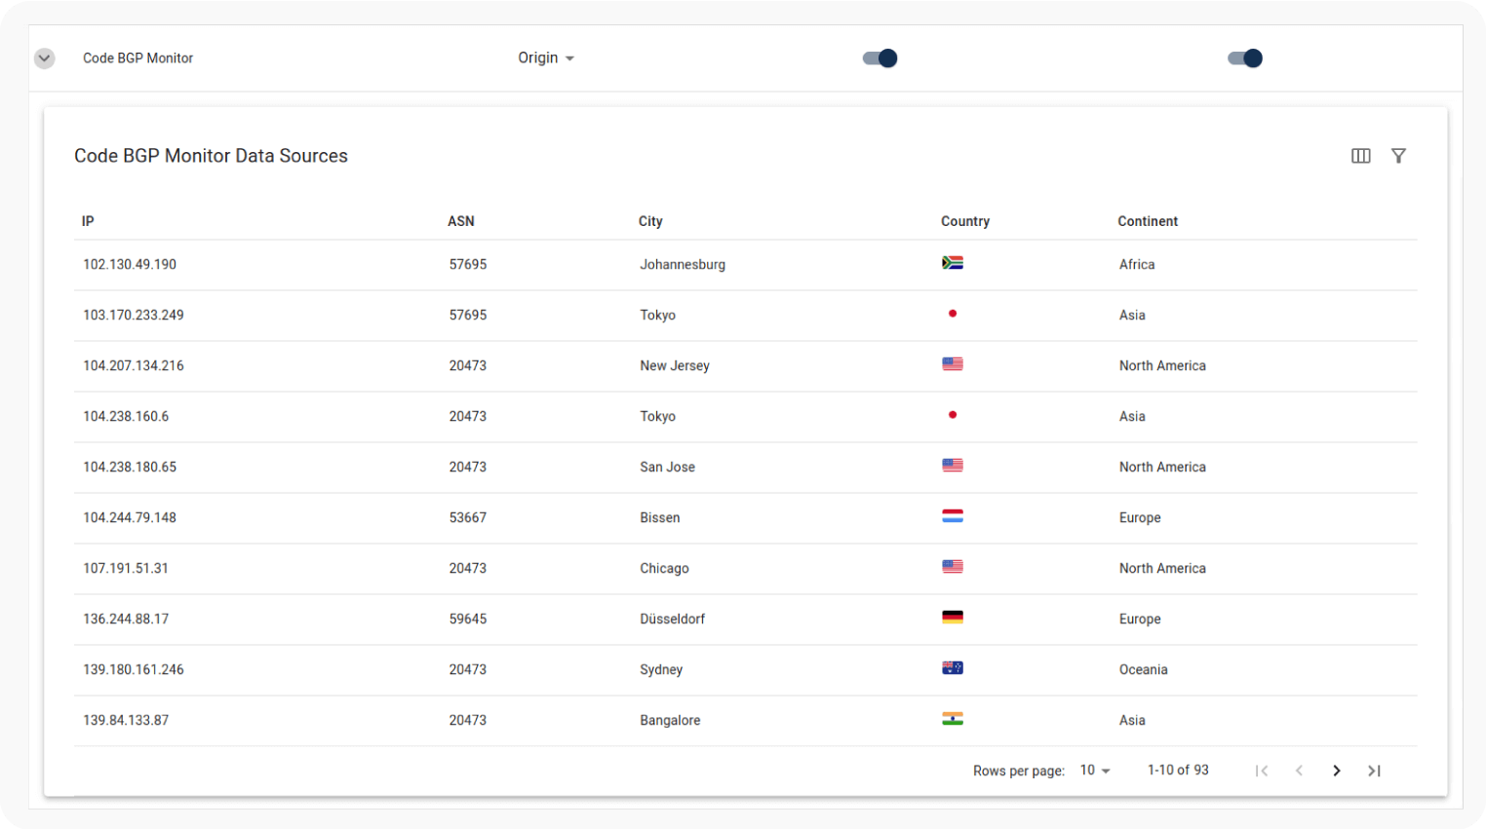
Task: Open the table filter icon
Action: point(1398,156)
